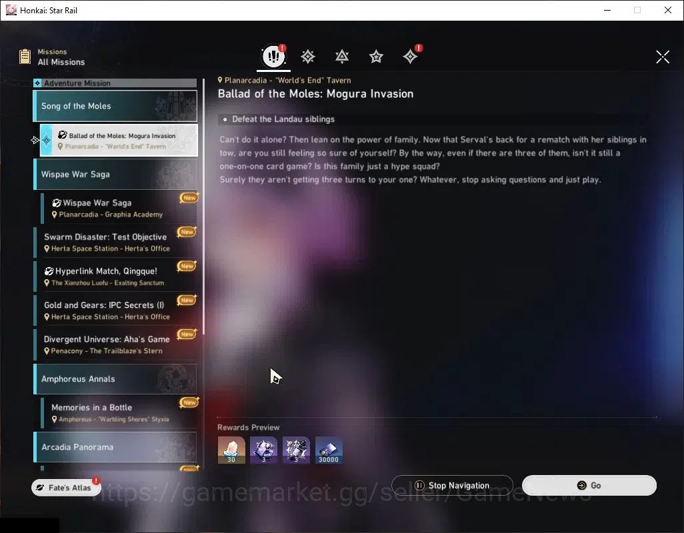Expand the Arcadia Panorama group
Viewport: 684px width, 533px height.
point(115,447)
